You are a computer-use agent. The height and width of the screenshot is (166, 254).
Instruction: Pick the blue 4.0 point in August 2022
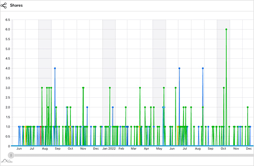203,68
